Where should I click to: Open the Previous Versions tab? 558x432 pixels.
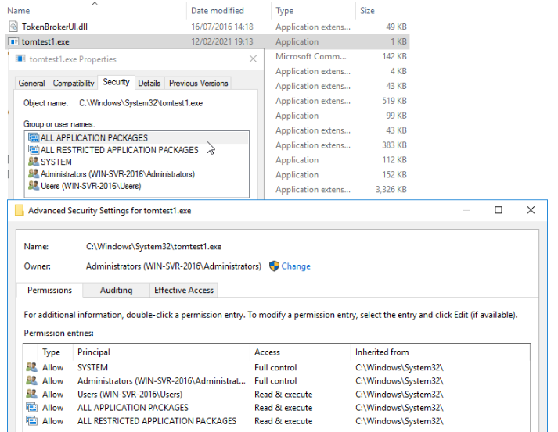pyautogui.click(x=199, y=83)
